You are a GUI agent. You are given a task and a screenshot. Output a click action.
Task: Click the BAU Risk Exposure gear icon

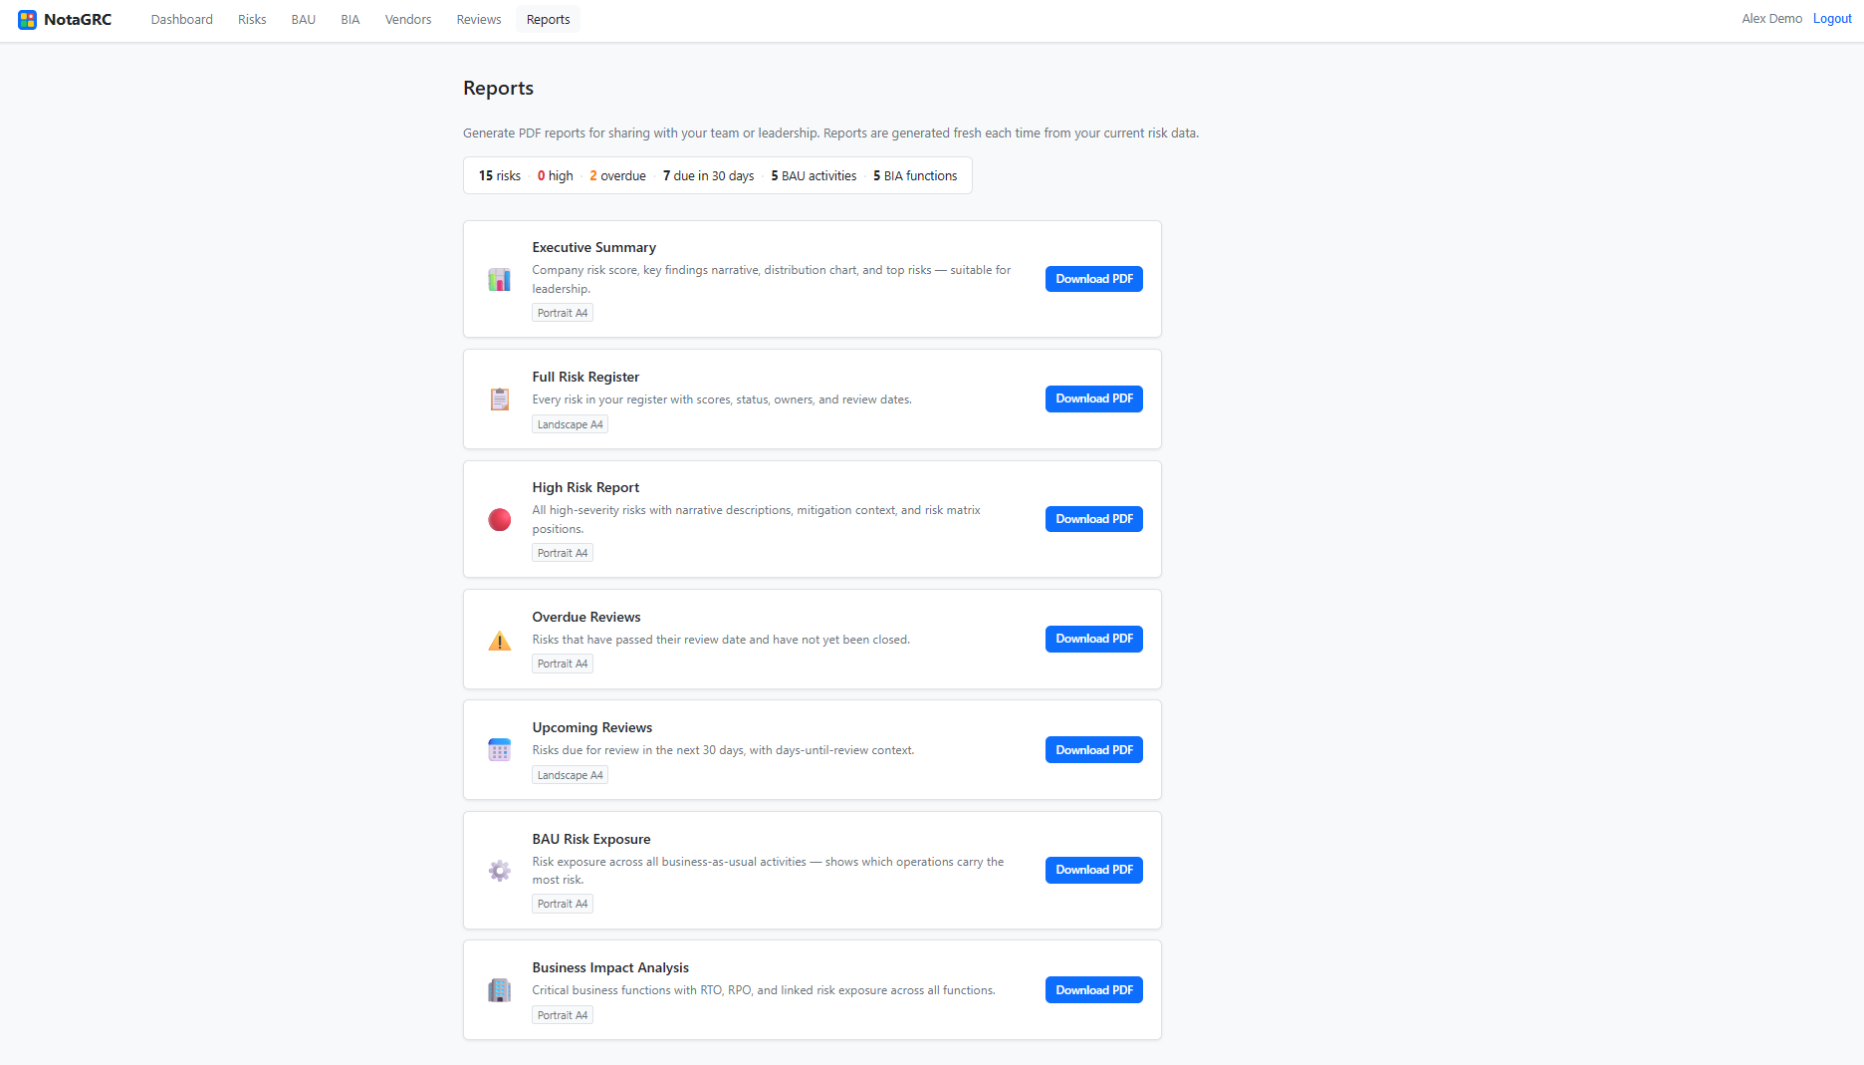[499, 871]
